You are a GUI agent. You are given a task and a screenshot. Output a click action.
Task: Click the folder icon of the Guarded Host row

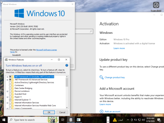(13, 94)
